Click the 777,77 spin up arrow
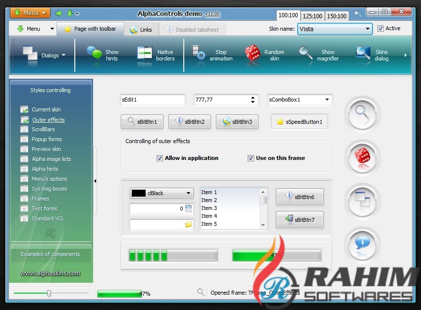This screenshot has width=421, height=310. [x=253, y=98]
